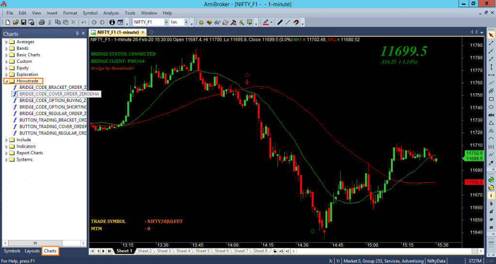Click the chart horizontal scroll left arrow

[293, 251]
